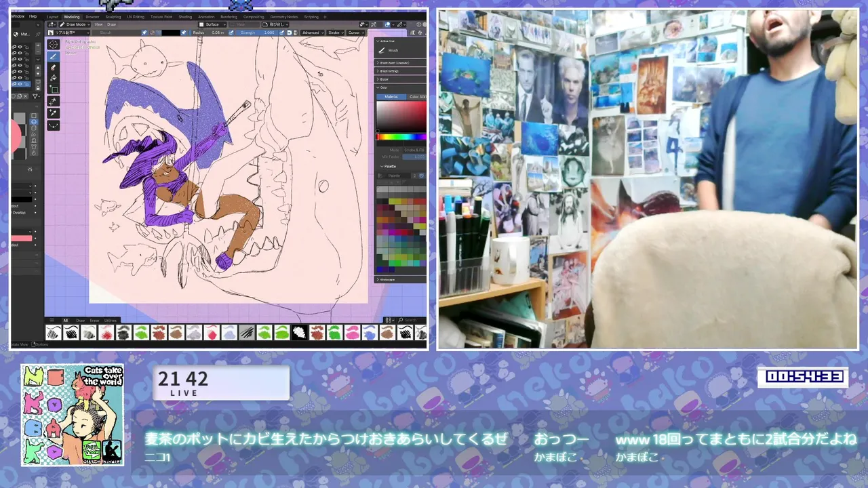The height and width of the screenshot is (488, 868).
Task: Select the Fill bucket tool
Action: [53, 78]
